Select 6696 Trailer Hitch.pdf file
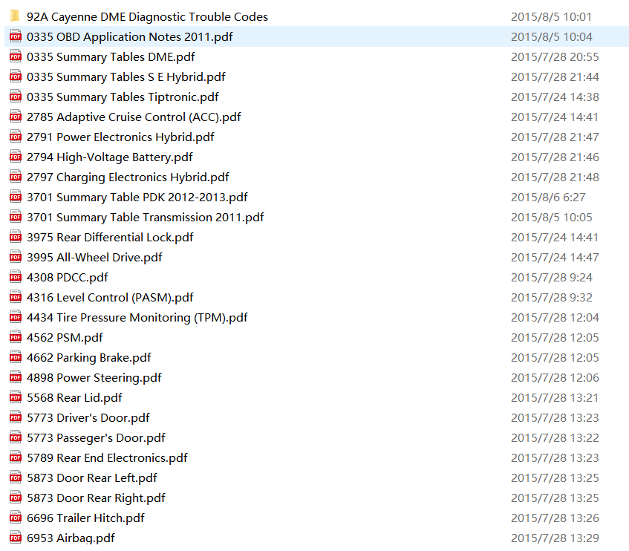This screenshot has height=551, width=629. [x=85, y=518]
